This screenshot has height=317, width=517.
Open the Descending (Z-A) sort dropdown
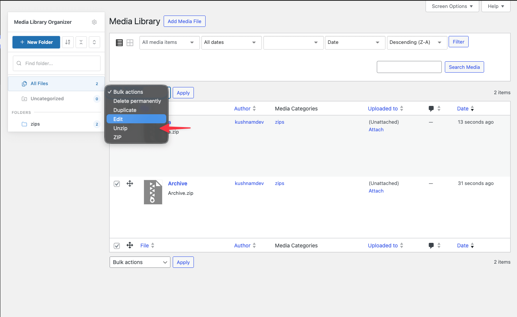[x=417, y=42]
